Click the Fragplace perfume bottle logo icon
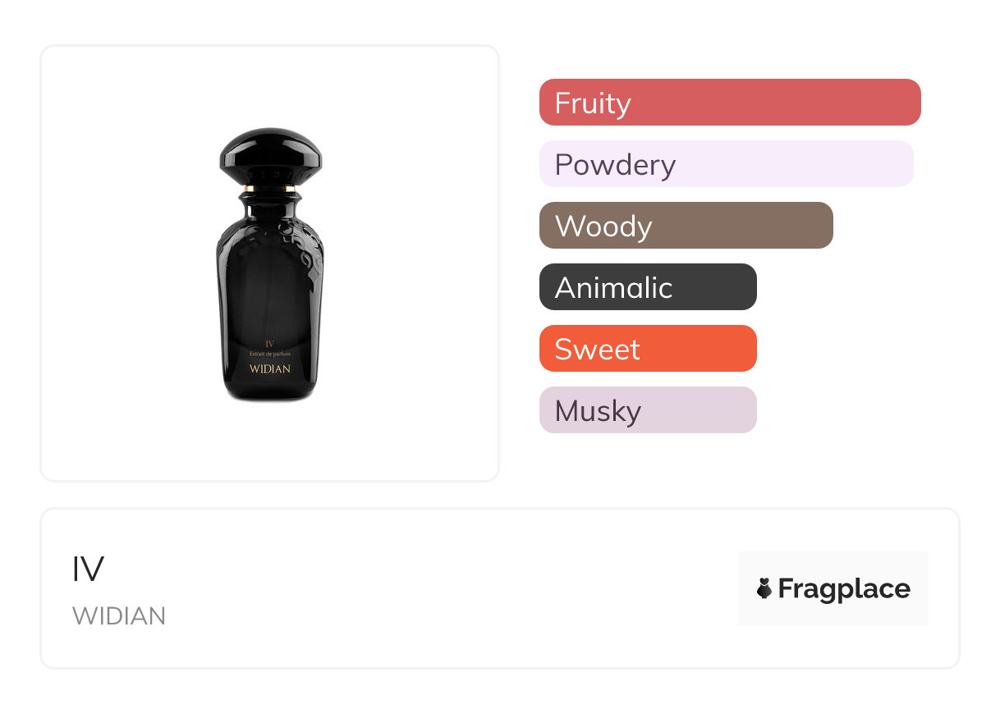The height and width of the screenshot is (709, 1000). click(764, 588)
